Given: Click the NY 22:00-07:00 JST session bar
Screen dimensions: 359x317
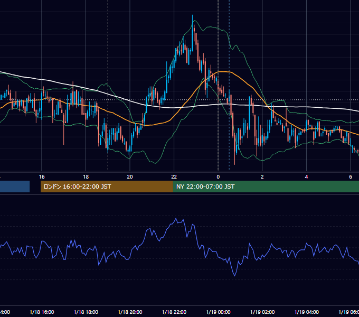Looking at the screenshot, I should click(266, 187).
